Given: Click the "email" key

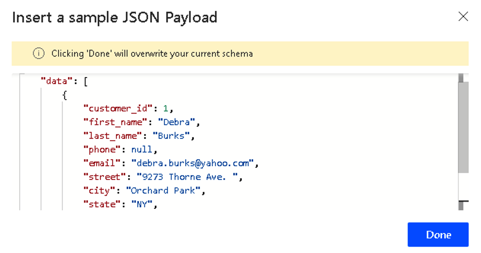Looking at the screenshot, I should tap(102, 163).
